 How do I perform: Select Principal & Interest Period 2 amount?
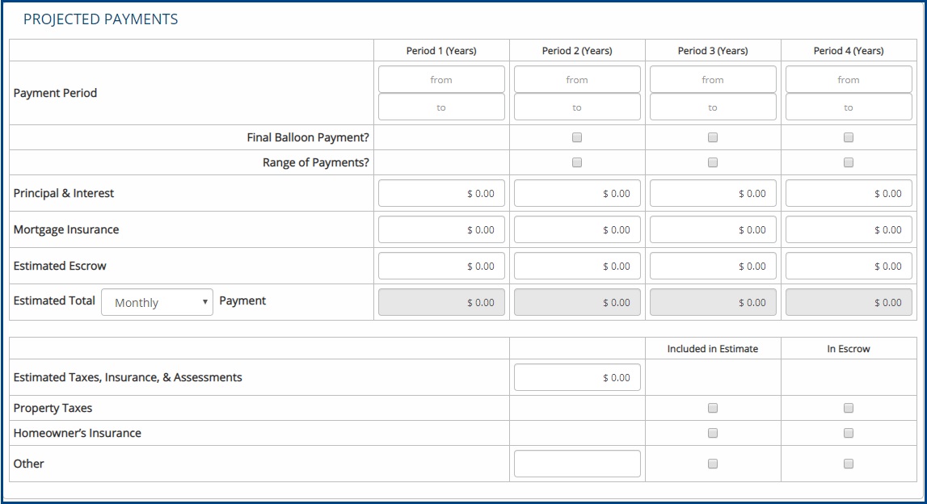[x=577, y=193]
